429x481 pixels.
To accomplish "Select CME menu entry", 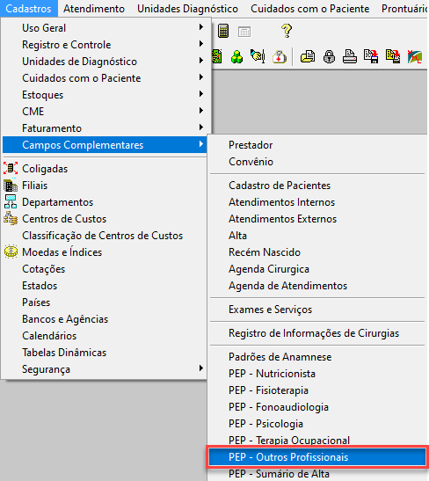I will (105, 112).
